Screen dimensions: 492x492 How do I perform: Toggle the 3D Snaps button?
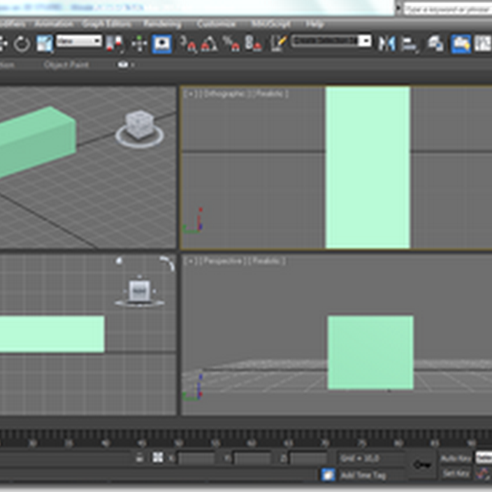(x=188, y=44)
